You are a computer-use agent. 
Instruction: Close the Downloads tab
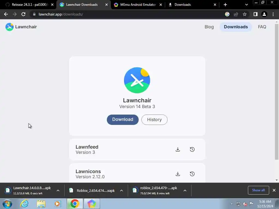215,5
